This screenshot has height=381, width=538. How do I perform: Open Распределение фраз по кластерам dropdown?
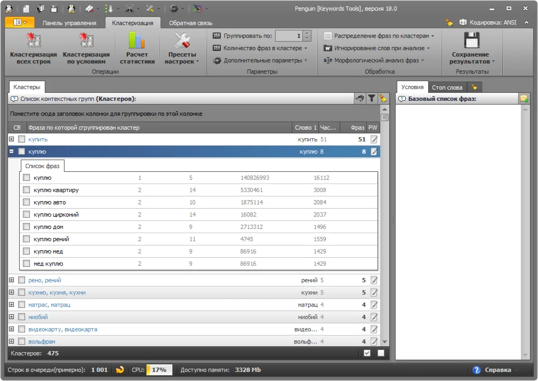380,36
